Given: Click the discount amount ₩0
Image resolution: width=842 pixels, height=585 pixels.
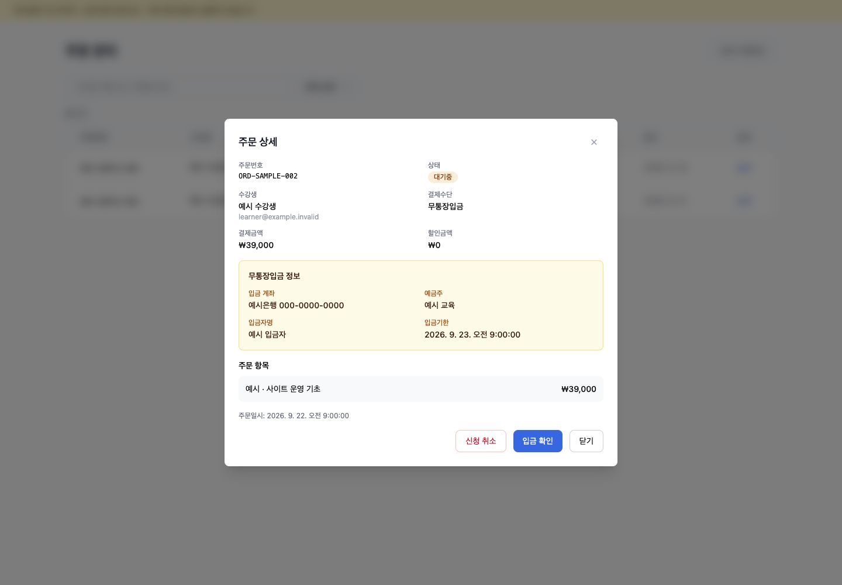Looking at the screenshot, I should click(x=434, y=245).
